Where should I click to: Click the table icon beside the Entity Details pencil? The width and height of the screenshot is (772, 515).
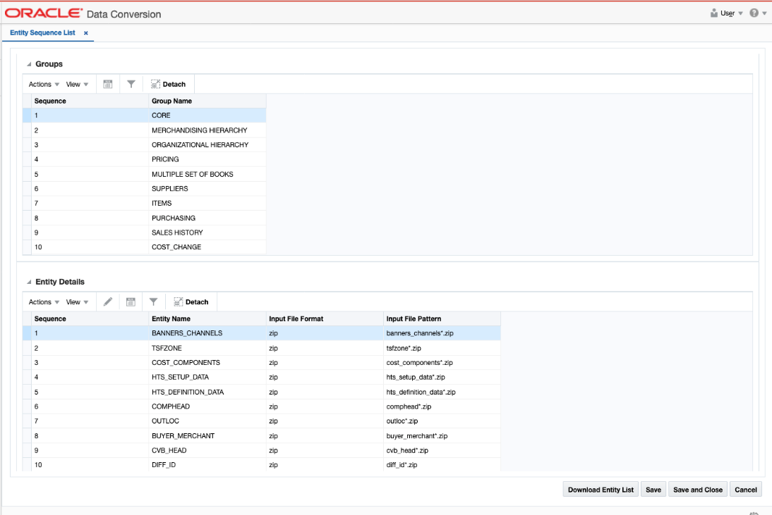click(131, 302)
